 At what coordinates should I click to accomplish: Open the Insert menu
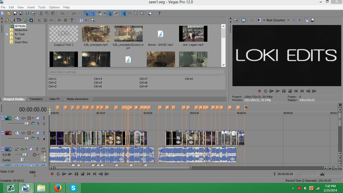[31, 7]
